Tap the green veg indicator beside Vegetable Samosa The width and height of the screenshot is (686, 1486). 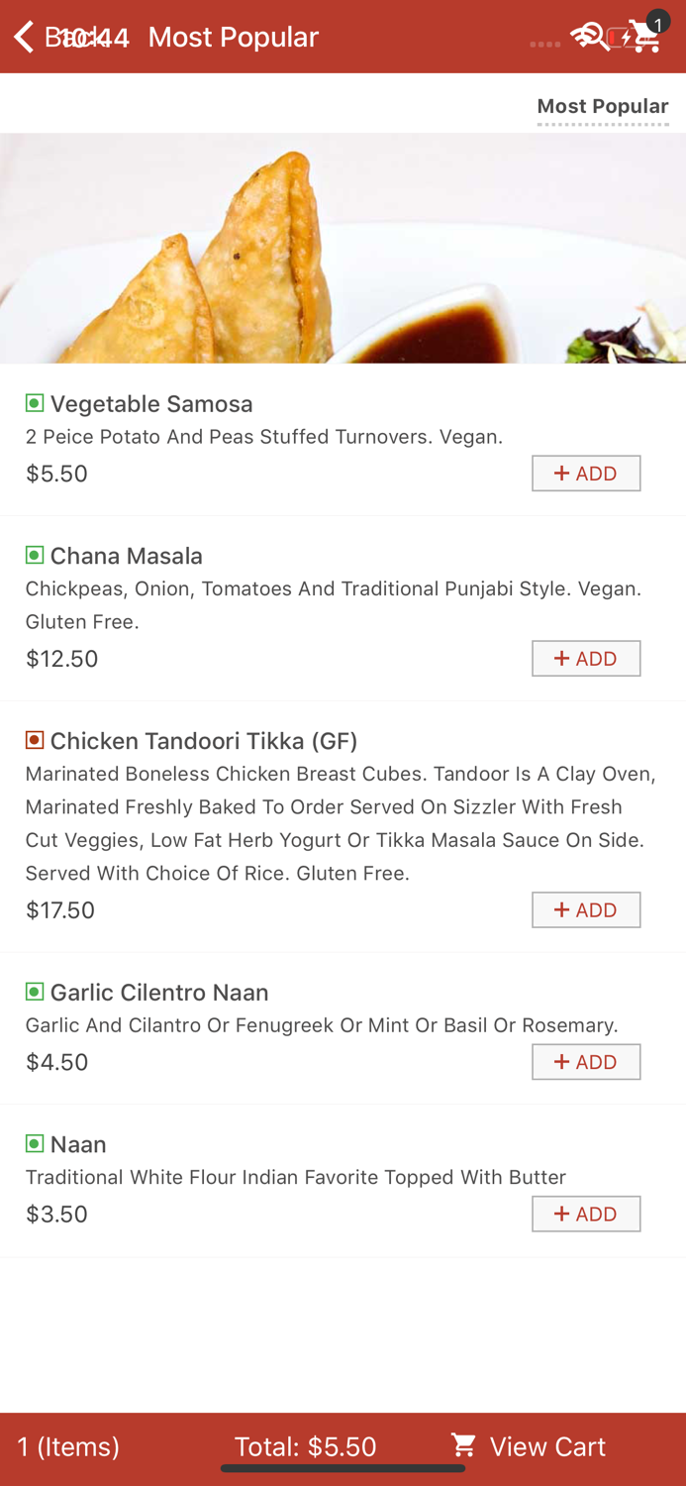pyautogui.click(x=35, y=403)
